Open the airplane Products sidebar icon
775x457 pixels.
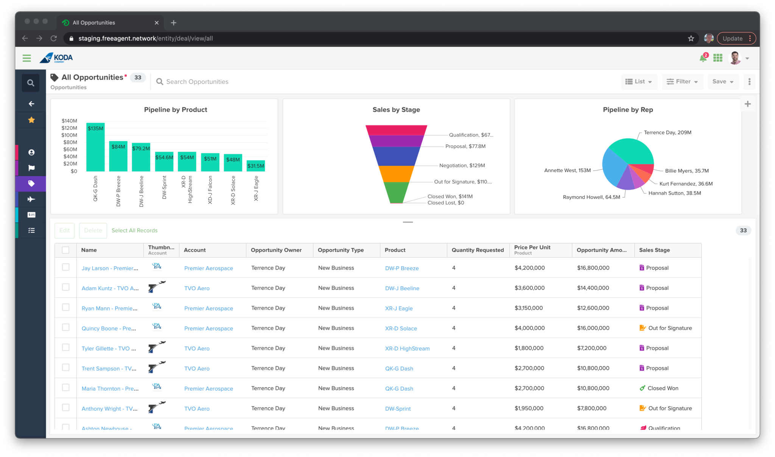click(31, 199)
